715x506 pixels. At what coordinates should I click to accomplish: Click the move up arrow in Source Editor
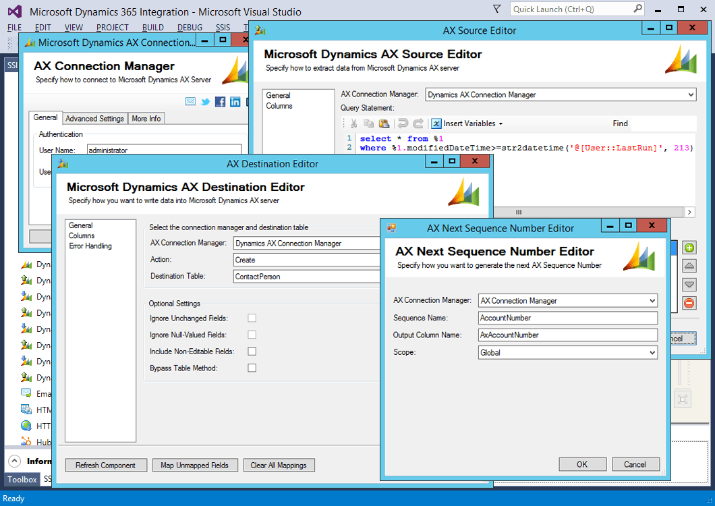(689, 266)
